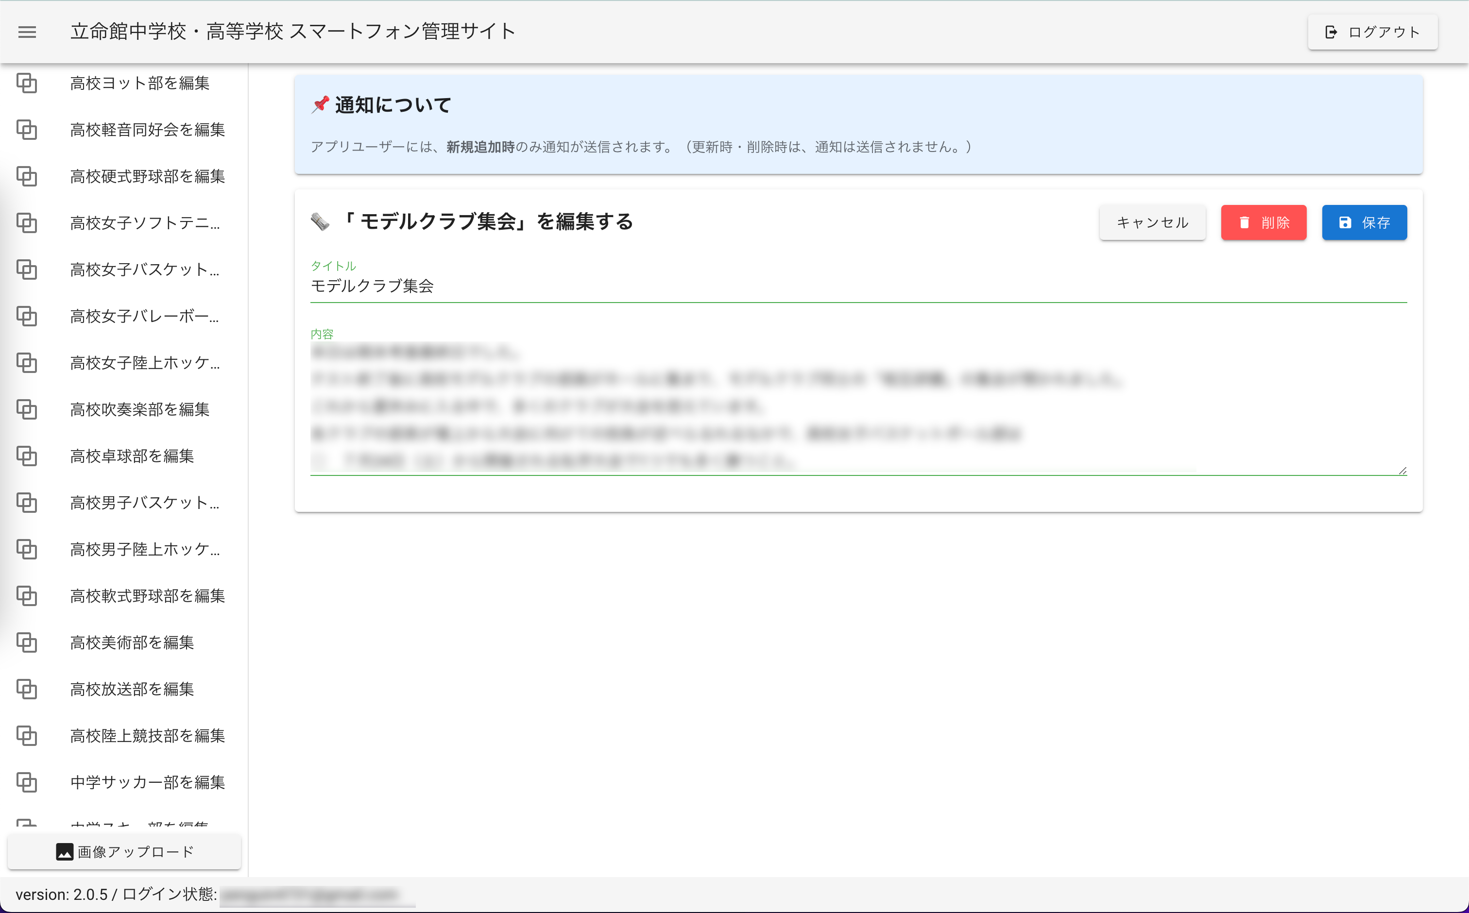Open 高校硬式野球部を編集 in the sidebar
The width and height of the screenshot is (1469, 913).
pyautogui.click(x=147, y=176)
